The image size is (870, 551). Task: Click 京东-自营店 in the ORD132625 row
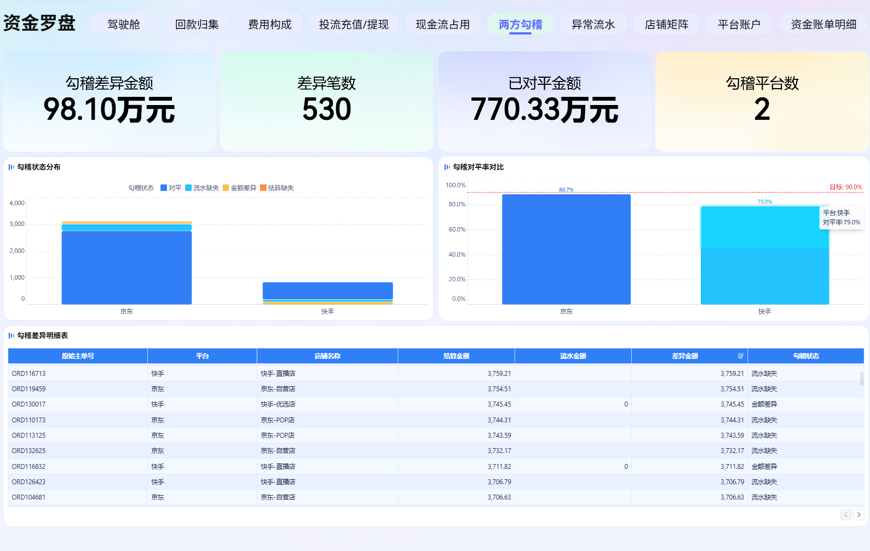[x=278, y=451]
